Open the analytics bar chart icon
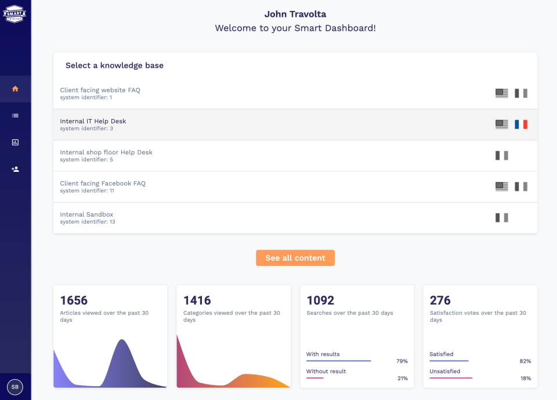Viewport: 557px width, 400px height. coord(15,142)
